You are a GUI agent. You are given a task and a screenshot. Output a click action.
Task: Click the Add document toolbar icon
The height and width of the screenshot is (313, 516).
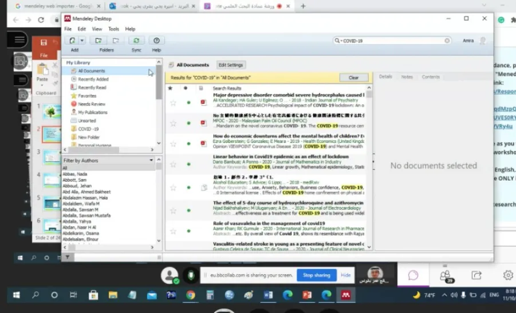tap(72, 41)
